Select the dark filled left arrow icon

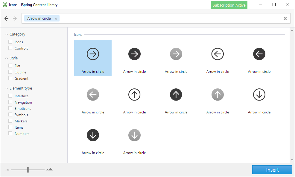coord(259,54)
